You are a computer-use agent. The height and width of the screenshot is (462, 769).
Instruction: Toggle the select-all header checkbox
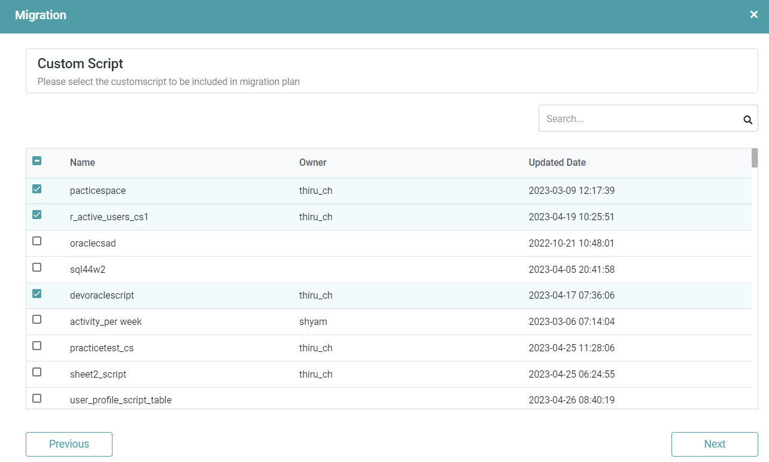37,161
